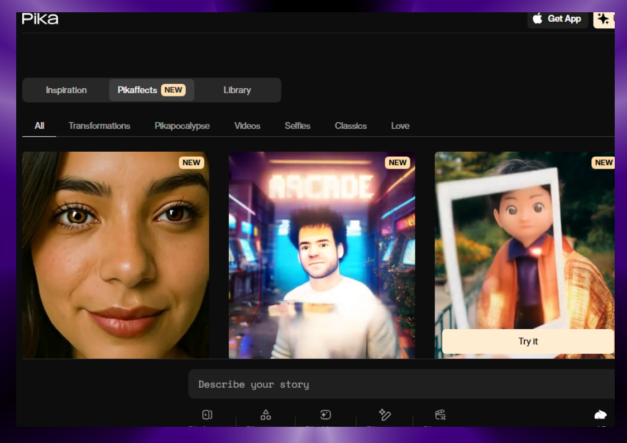Click the image sparkle icon below the prompt
The image size is (627, 443).
[x=326, y=415]
